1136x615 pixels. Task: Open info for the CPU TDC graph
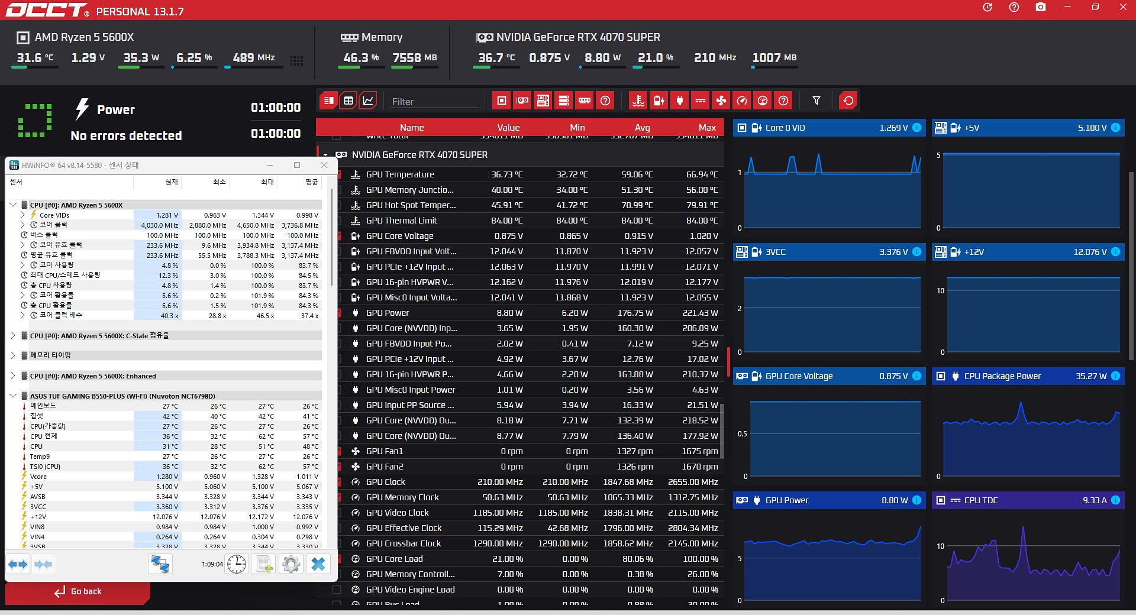point(1115,500)
